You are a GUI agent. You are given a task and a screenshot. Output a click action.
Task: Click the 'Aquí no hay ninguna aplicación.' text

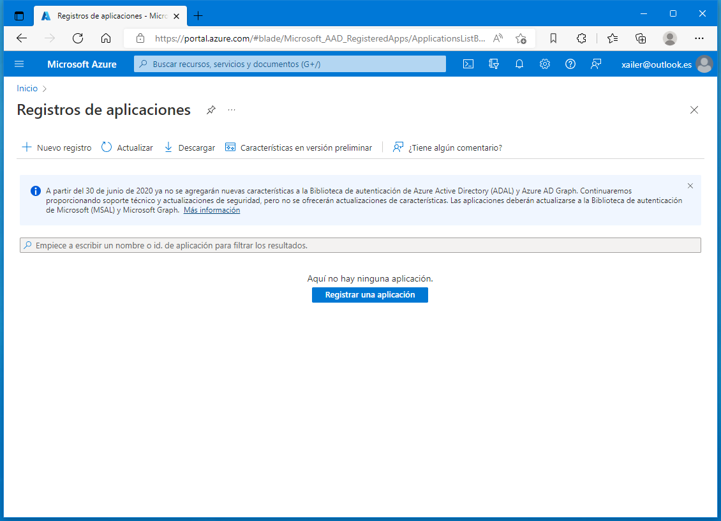(x=370, y=278)
